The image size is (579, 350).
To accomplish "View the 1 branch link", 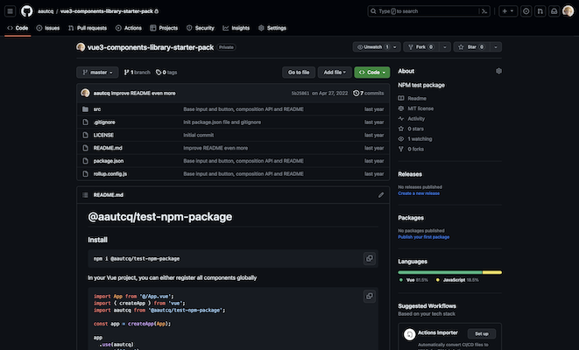I will (137, 73).
